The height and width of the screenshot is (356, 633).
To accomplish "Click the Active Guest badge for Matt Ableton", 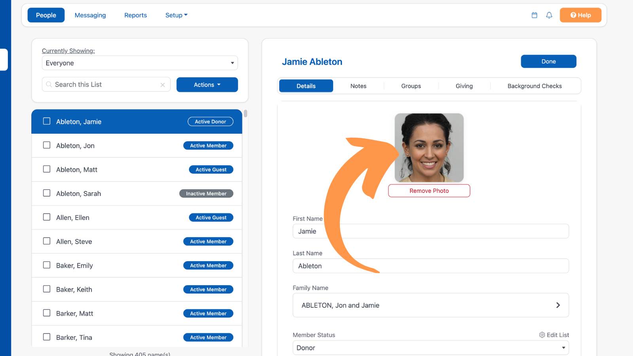I will tap(211, 169).
